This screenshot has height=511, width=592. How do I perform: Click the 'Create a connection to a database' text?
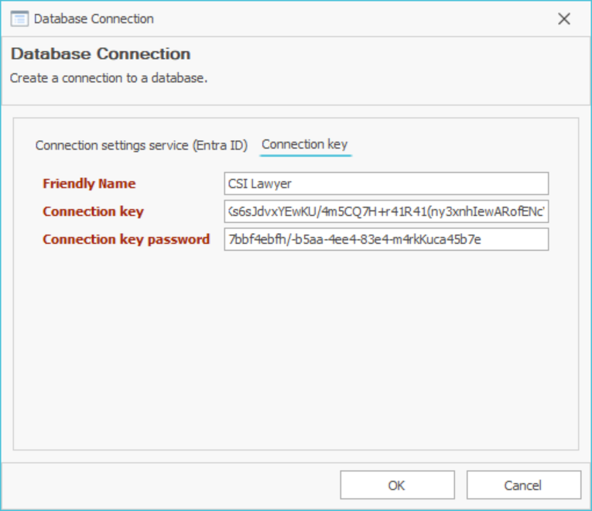click(108, 78)
